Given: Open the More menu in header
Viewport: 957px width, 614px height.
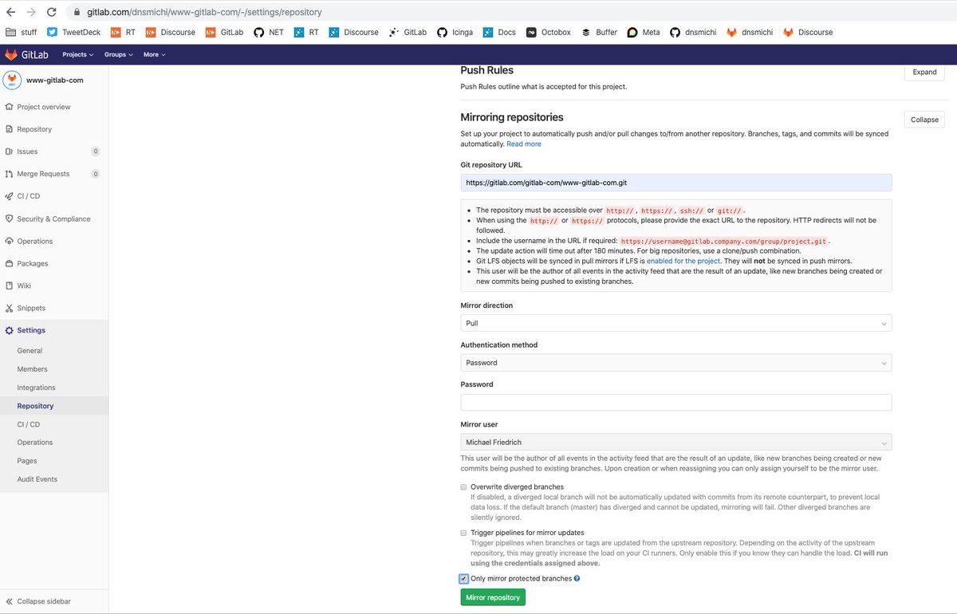Looking at the screenshot, I should pyautogui.click(x=155, y=54).
